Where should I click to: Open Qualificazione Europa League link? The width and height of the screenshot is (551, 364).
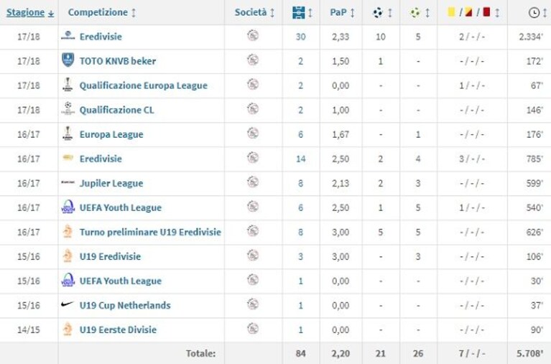[x=144, y=85]
